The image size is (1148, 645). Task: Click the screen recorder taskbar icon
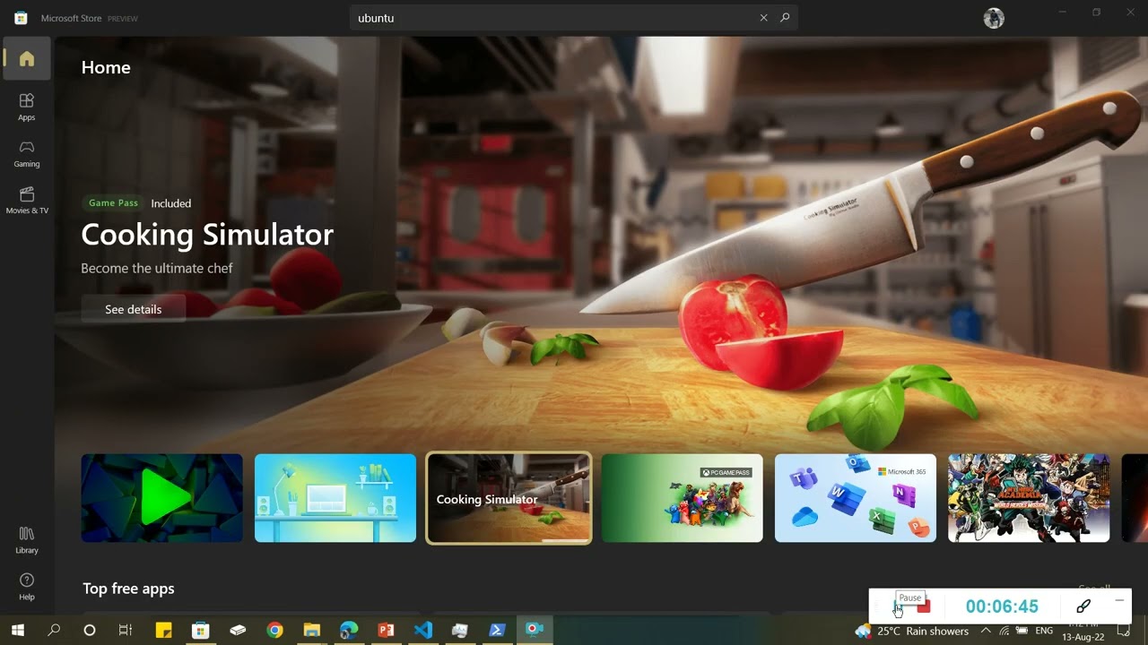click(x=535, y=631)
